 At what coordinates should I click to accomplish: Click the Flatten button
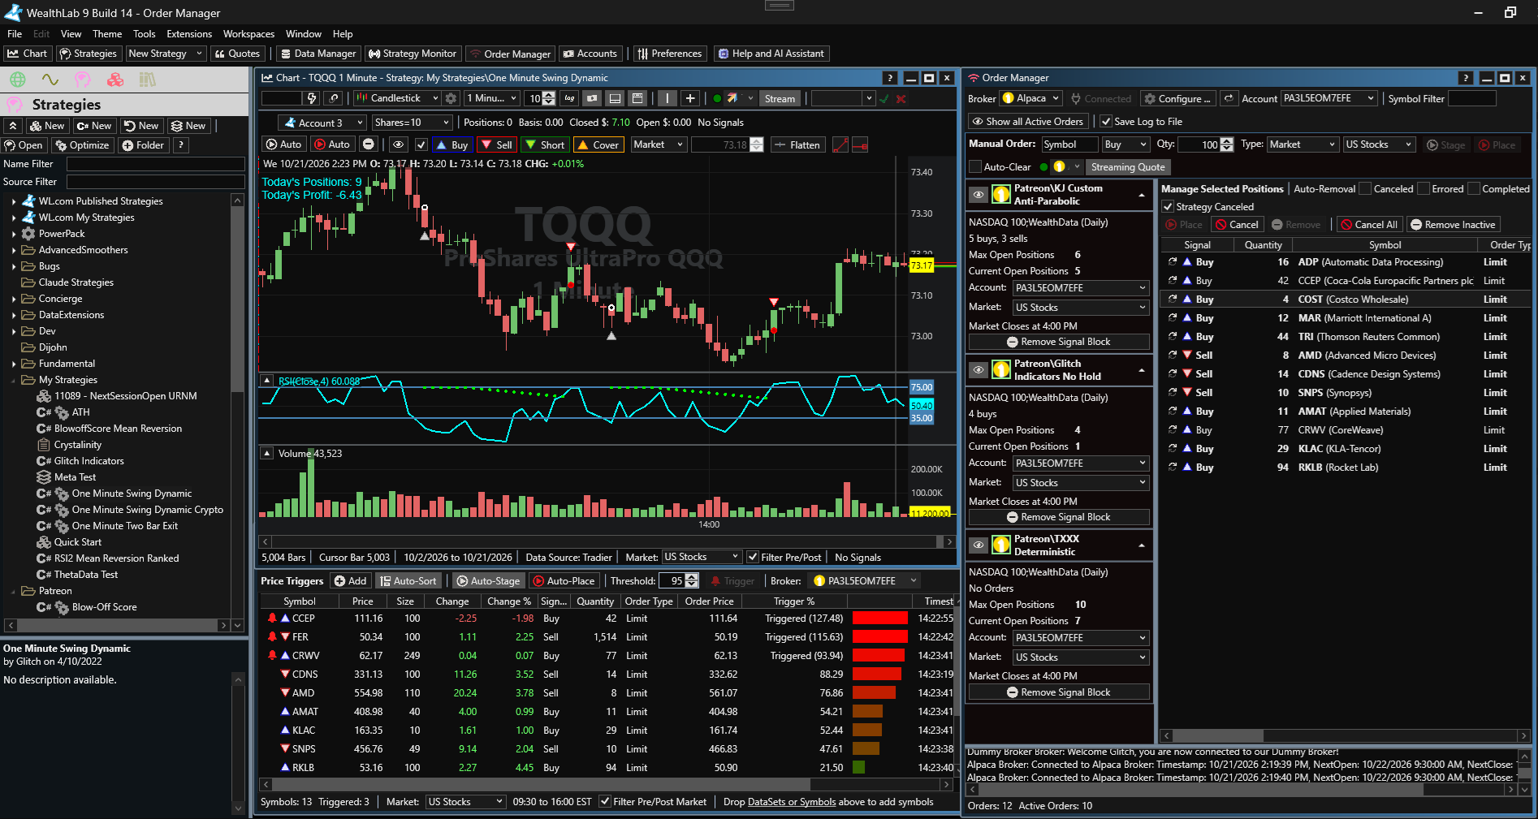(797, 145)
